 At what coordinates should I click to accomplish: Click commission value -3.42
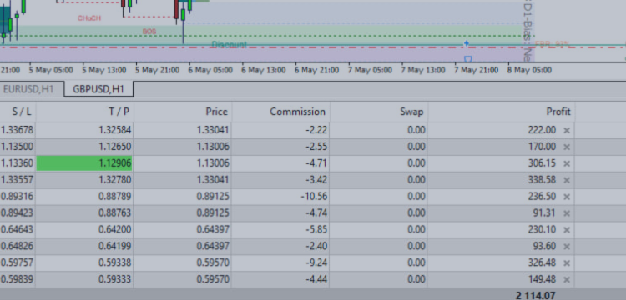(316, 180)
